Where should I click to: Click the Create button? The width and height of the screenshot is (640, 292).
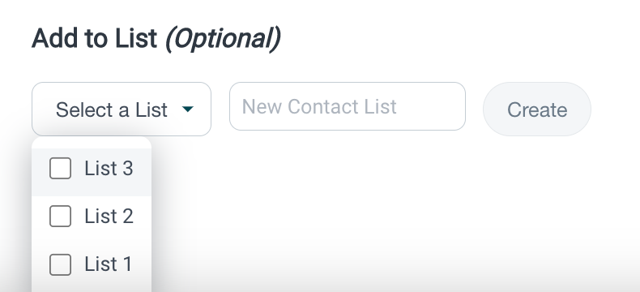(537, 109)
